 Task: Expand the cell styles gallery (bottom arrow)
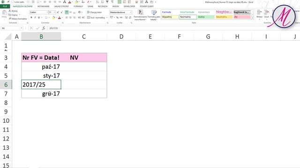pos(253,18)
